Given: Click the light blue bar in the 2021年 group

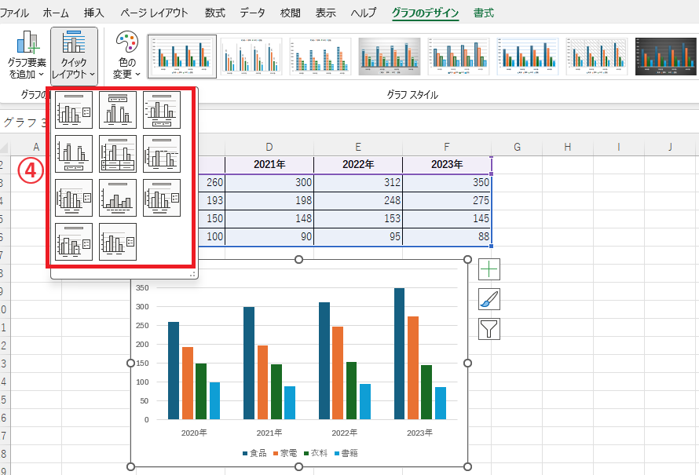Looking at the screenshot, I should point(290,403).
